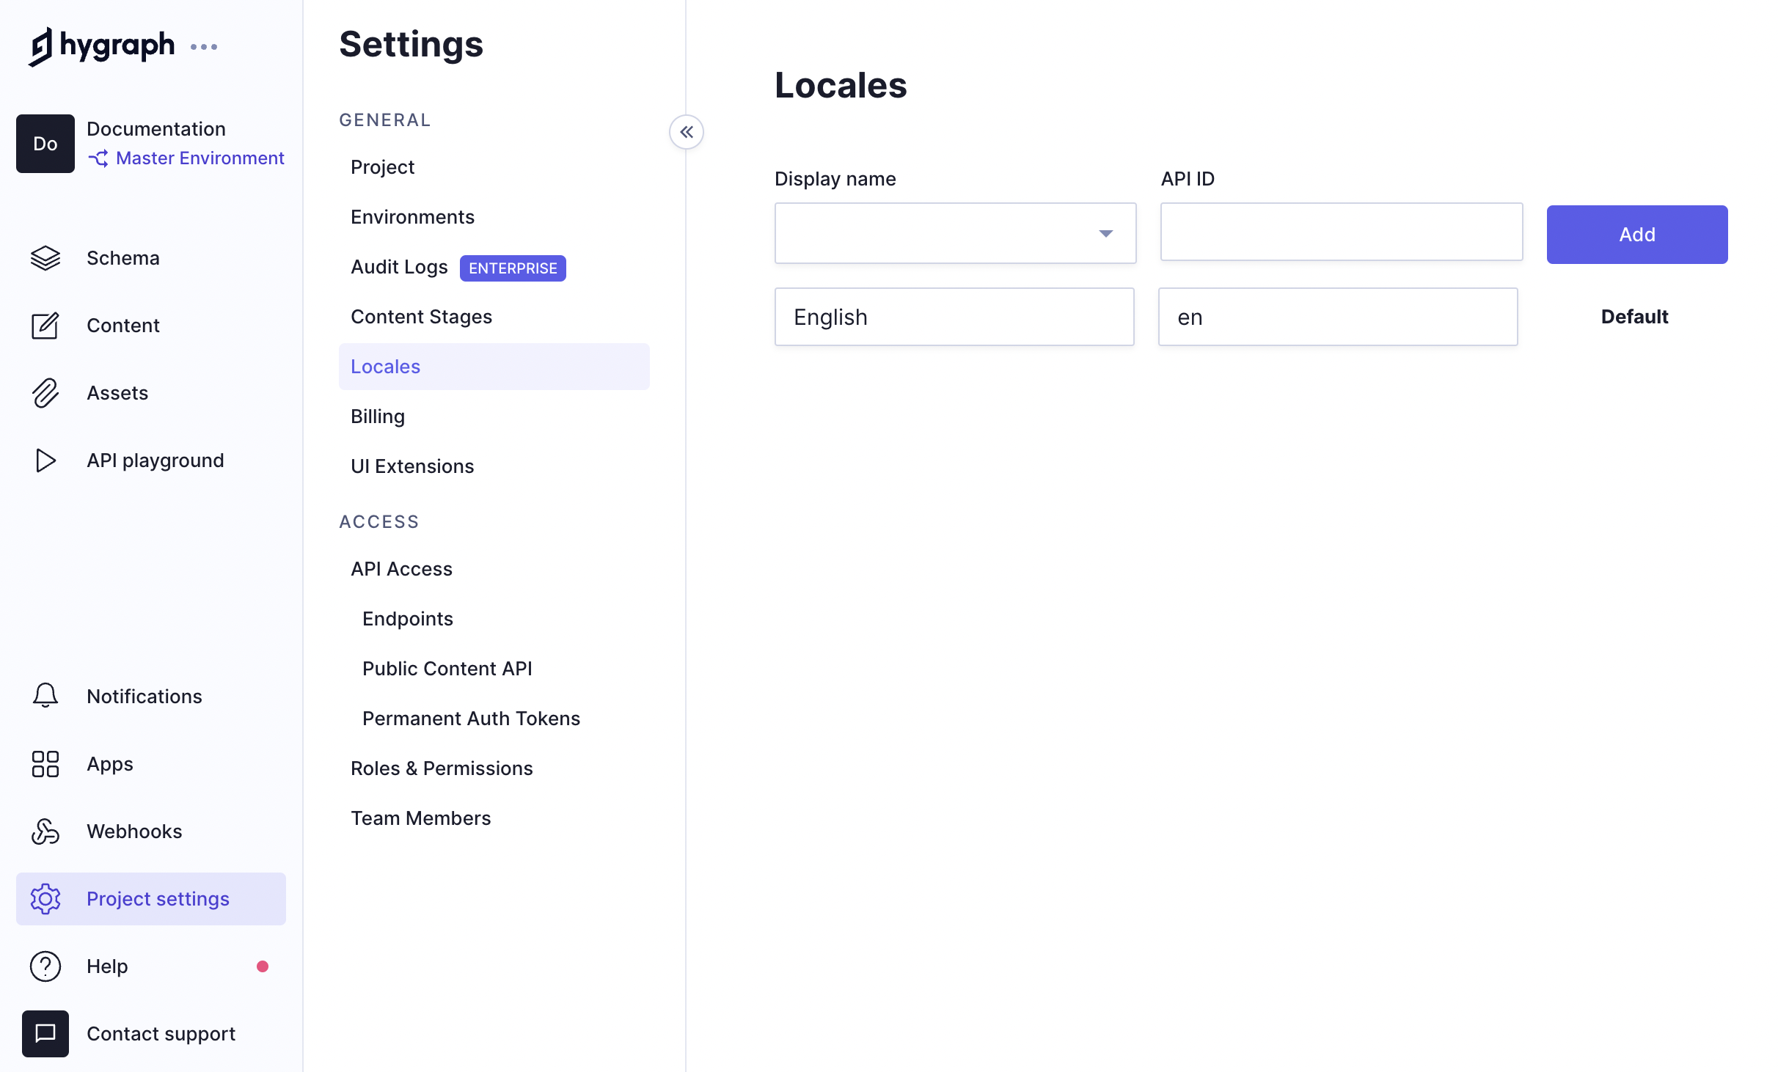This screenshot has width=1778, height=1072.
Task: Click the Assets paperclip icon
Action: tap(45, 393)
